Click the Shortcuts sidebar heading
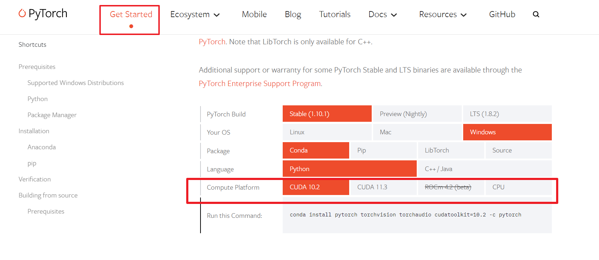The image size is (599, 260). [33, 45]
